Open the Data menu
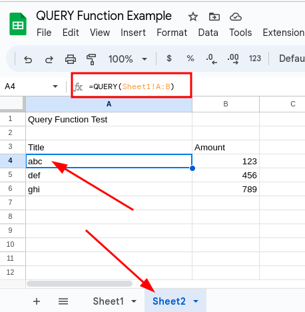305x312 pixels. pos(208,33)
